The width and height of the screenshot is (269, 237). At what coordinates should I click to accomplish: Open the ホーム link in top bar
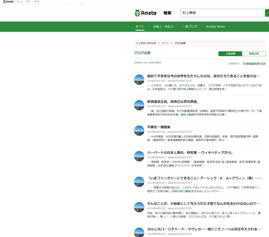pos(19,2)
